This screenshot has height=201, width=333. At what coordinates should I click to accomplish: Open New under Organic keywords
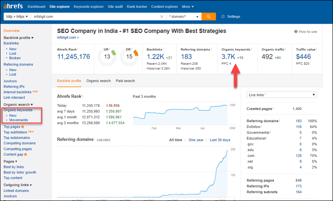[13, 116]
